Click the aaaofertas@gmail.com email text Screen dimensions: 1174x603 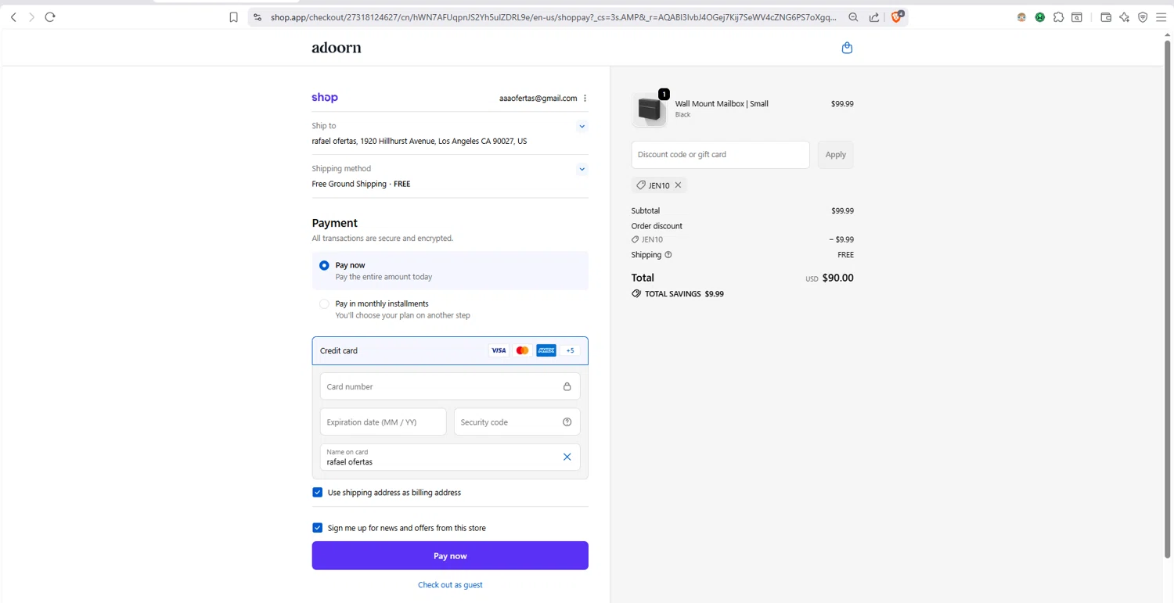click(x=538, y=99)
